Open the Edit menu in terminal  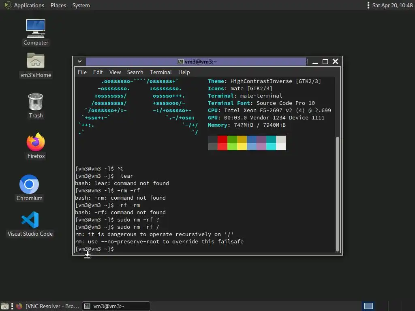98,72
